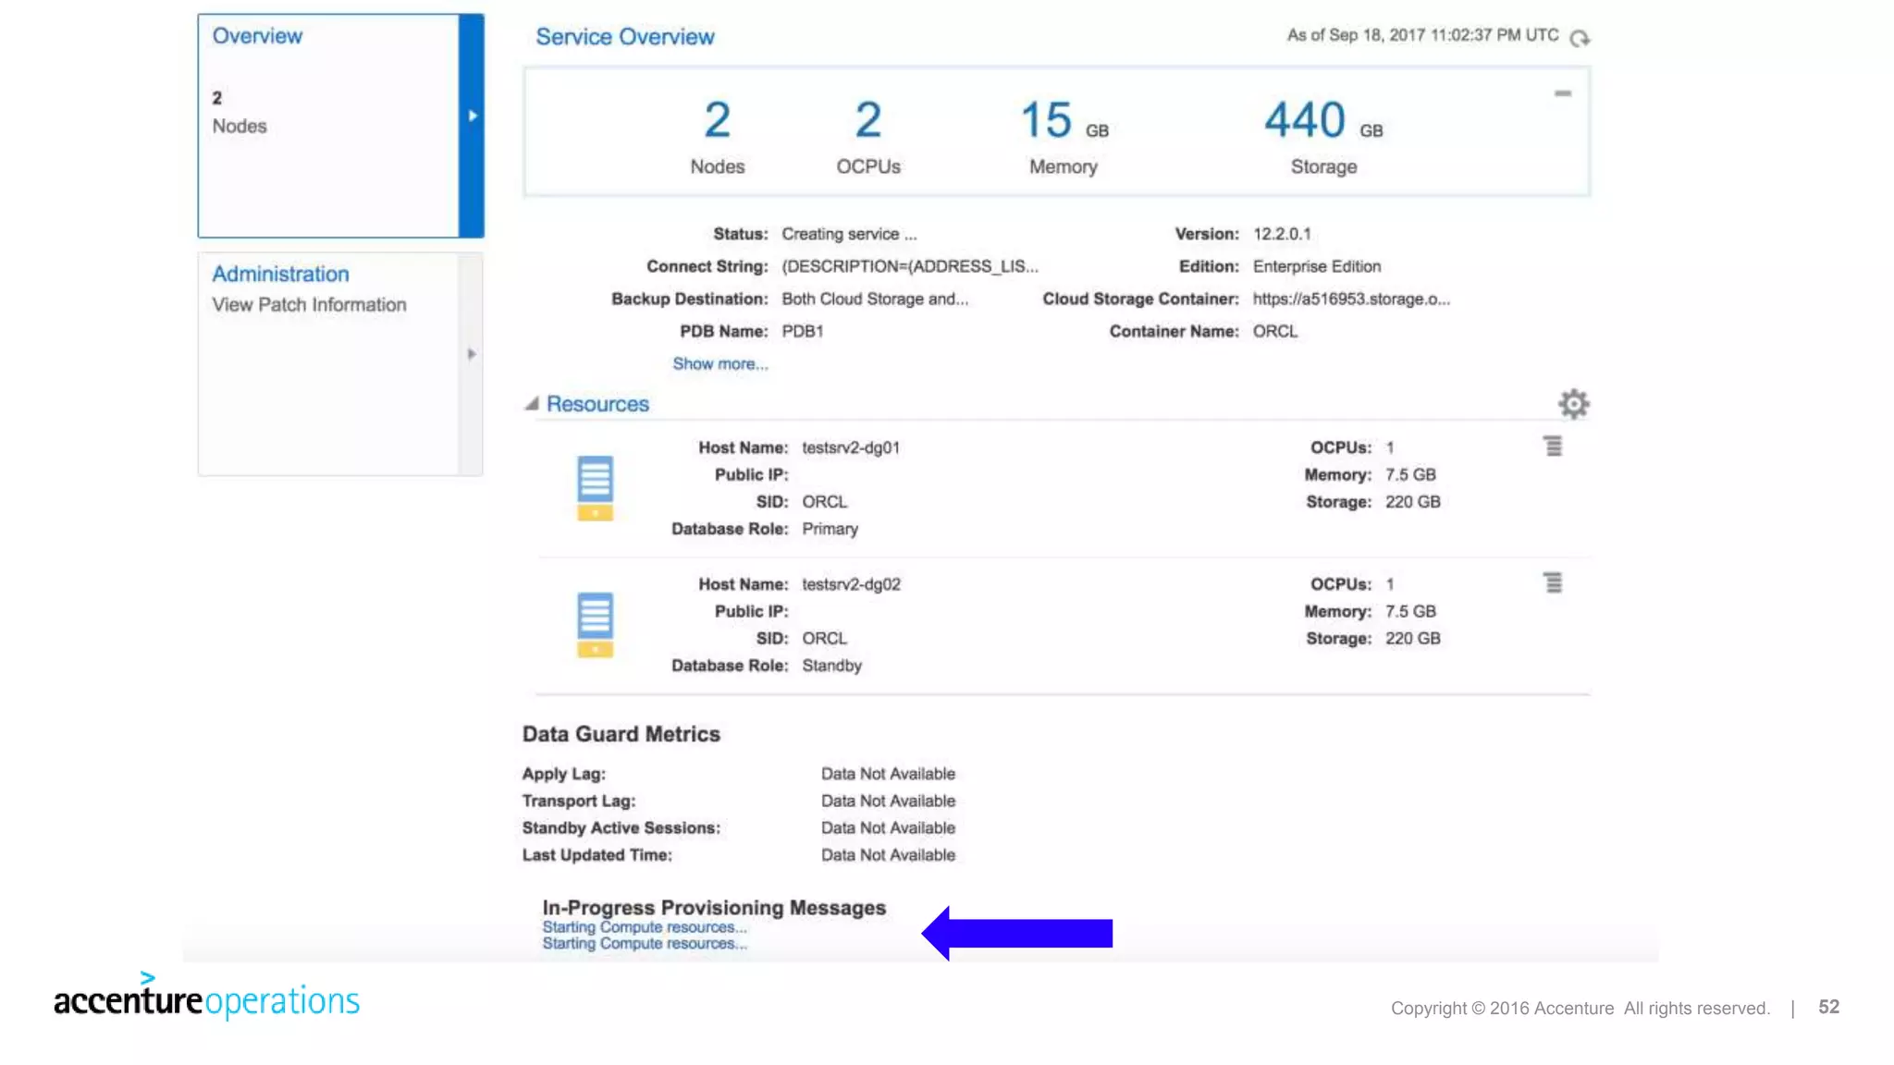The height and width of the screenshot is (1065, 1894).
Task: Open the Resources settings gear icon
Action: pyautogui.click(x=1573, y=404)
